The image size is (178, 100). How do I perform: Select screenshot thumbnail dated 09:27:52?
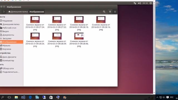[x=57, y=19]
